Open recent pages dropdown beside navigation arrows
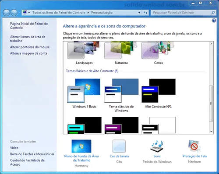This screenshot has height=174, width=219. [19, 13]
